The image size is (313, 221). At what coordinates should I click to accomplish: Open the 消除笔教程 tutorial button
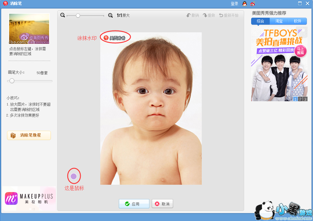click(29, 135)
